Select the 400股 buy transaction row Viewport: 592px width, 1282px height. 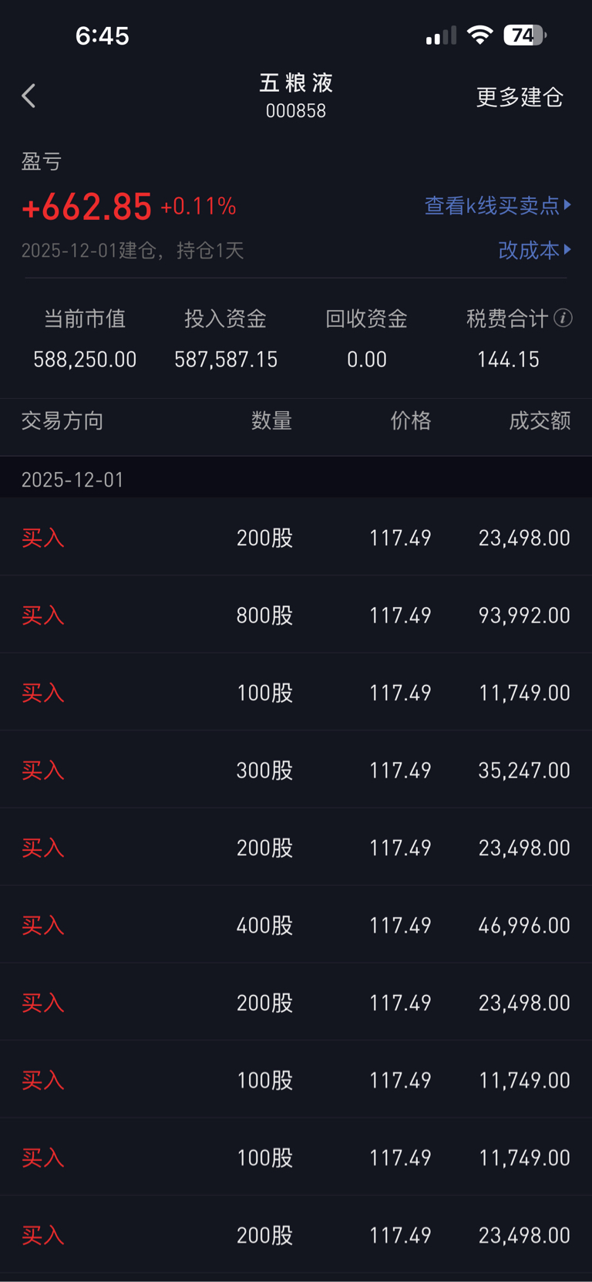coord(296,925)
